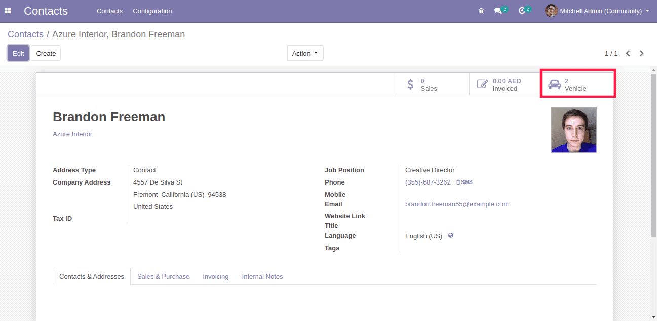Image resolution: width=657 pixels, height=321 pixels.
Task: Open the apps grid menu icon
Action: 8,11
